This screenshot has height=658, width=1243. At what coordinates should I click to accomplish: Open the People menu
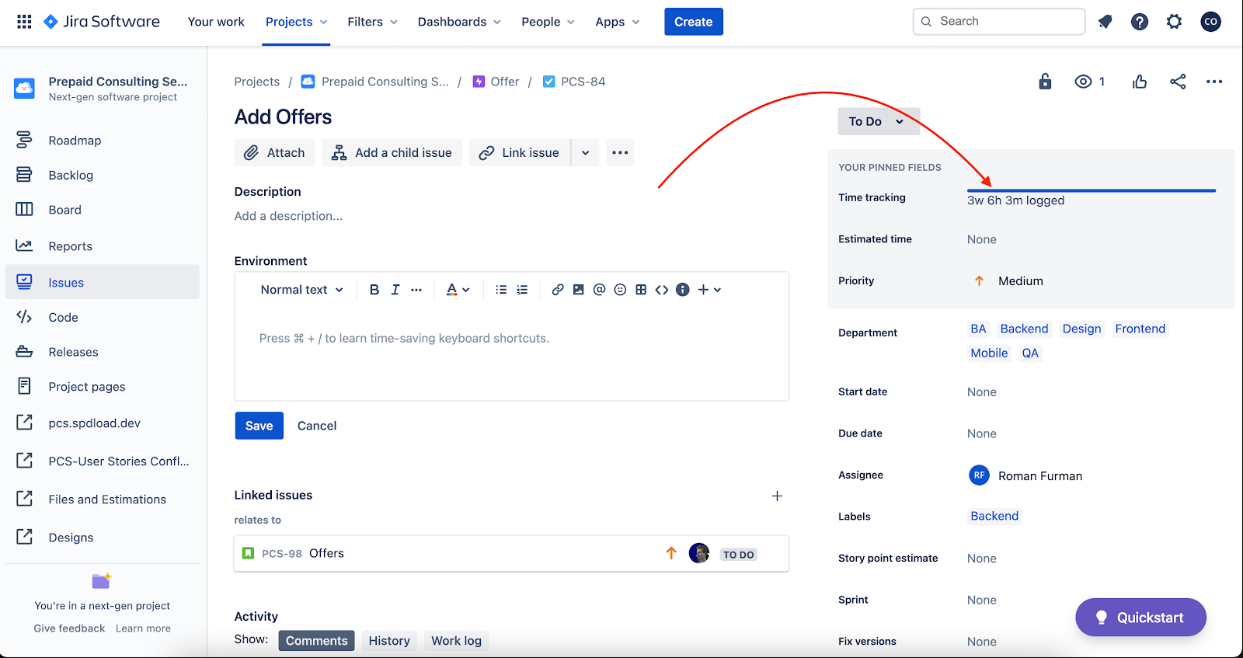coord(548,22)
